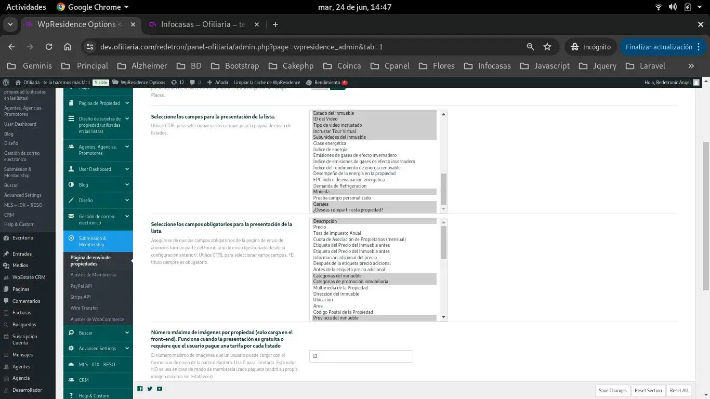Open the PayPal API submenu
The height and width of the screenshot is (399, 710).
[81, 286]
